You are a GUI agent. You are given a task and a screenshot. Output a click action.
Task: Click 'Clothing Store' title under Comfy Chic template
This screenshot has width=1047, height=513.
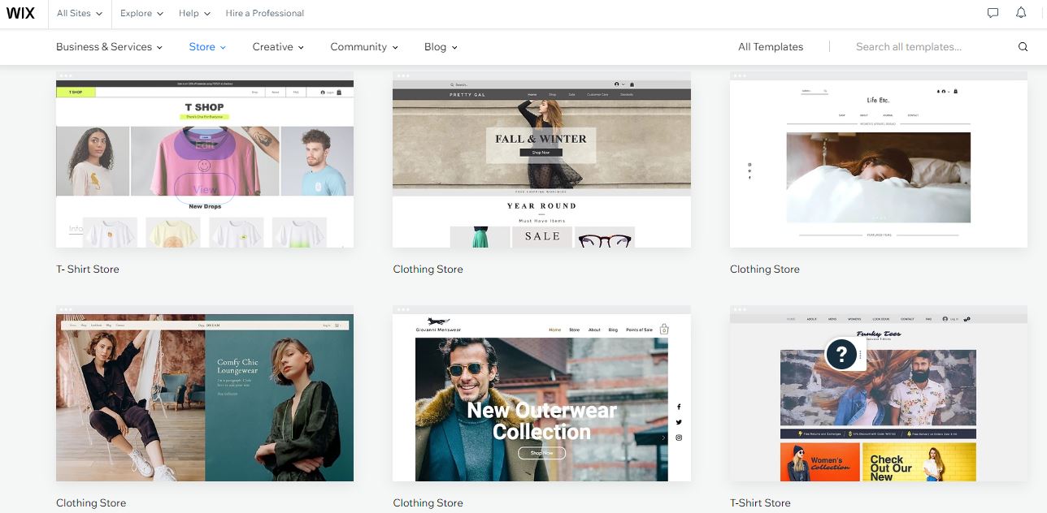91,503
